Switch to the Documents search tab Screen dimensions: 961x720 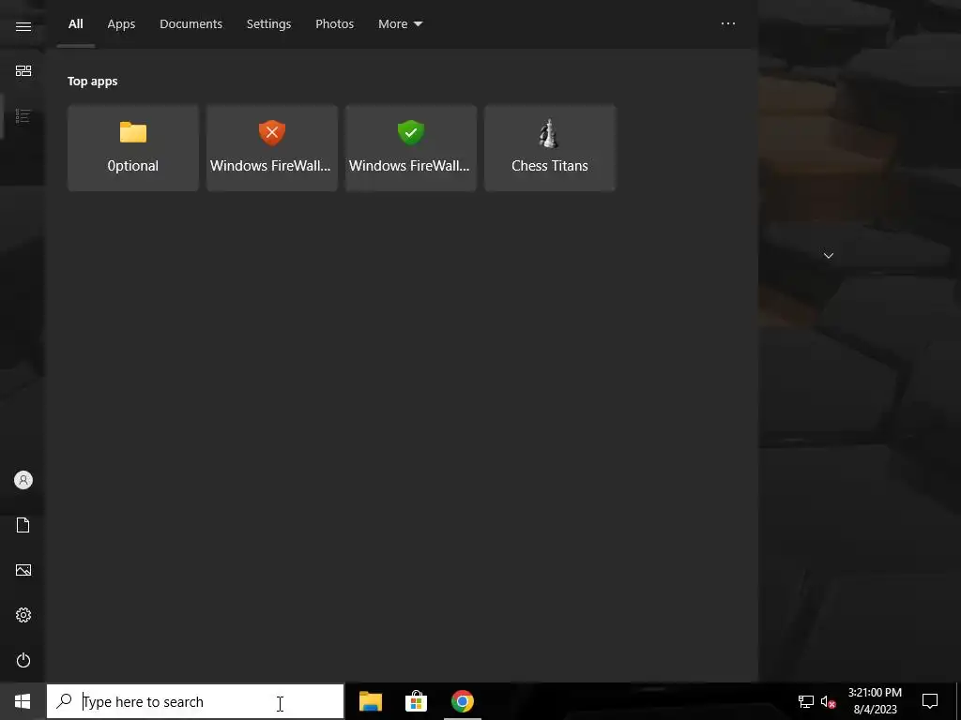(x=191, y=23)
